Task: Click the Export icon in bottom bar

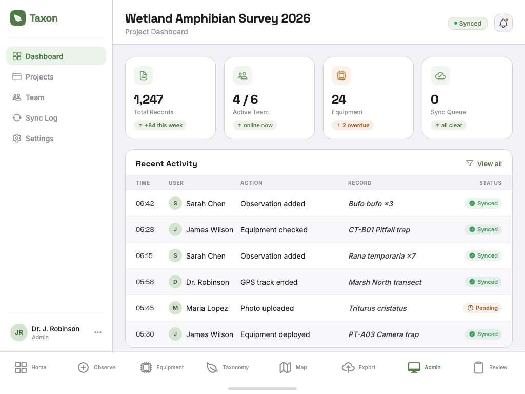Action: [x=358, y=367]
